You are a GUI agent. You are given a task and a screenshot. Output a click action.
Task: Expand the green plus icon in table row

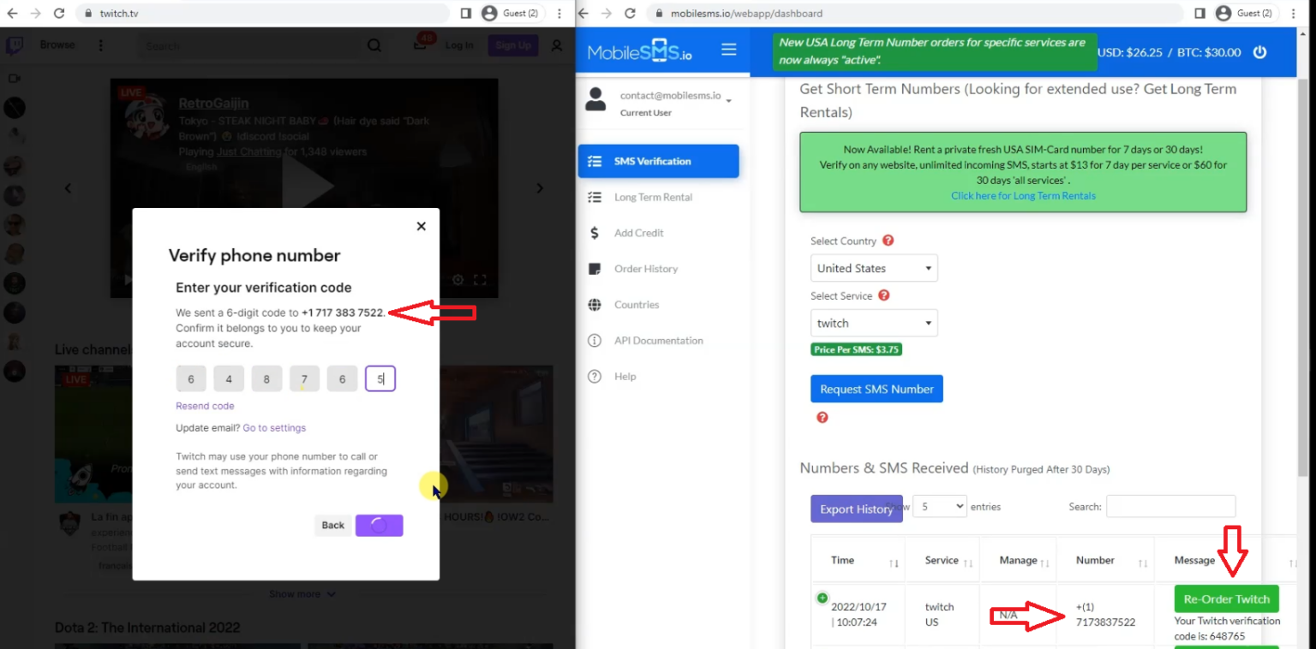[x=822, y=598]
